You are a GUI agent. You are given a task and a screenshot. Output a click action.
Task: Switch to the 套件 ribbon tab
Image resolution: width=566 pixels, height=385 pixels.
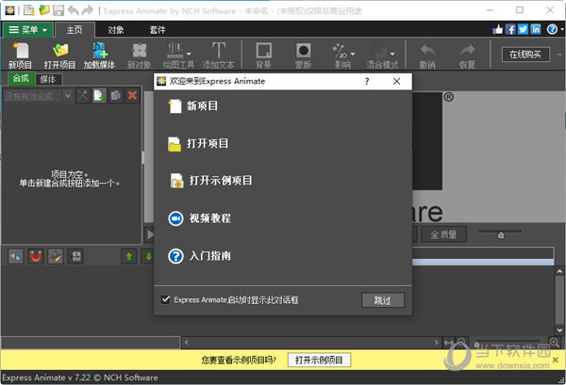click(x=158, y=30)
